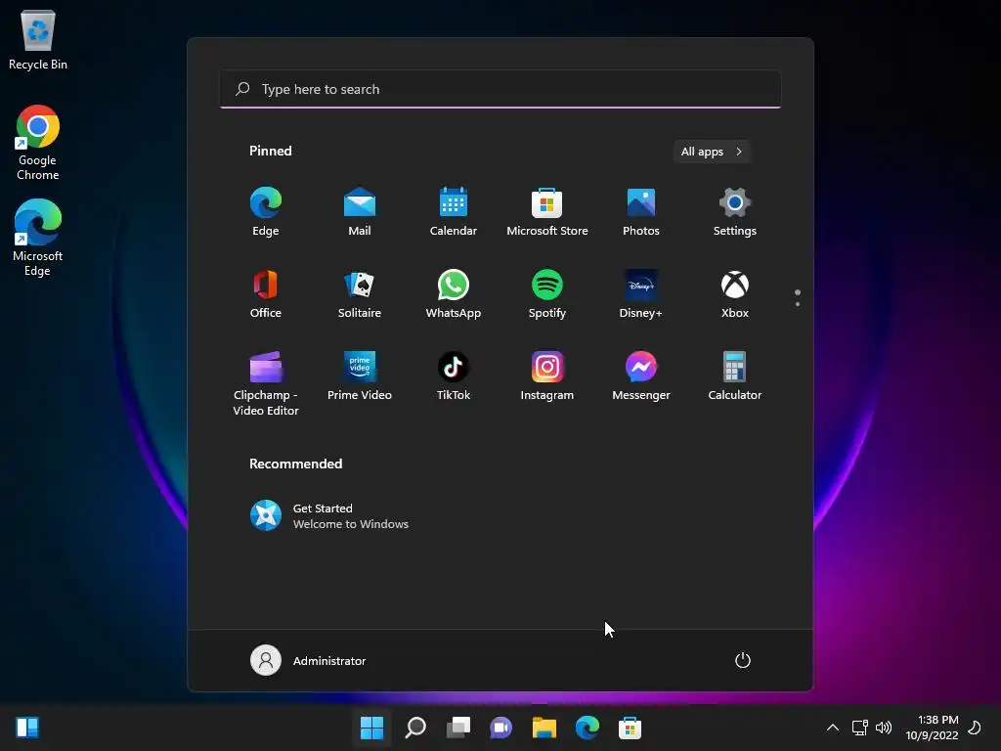The image size is (1001, 751).
Task: Launch WhatsApp from Pinned
Action: 454,294
